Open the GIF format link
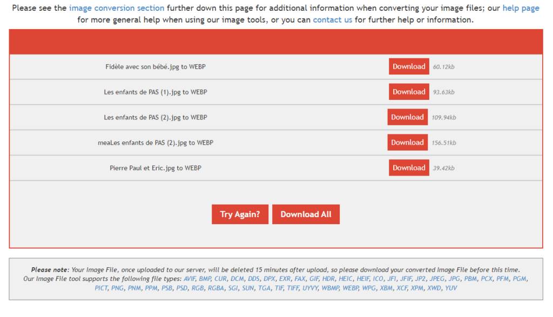Screen dimensions: 553x317 coord(313,279)
